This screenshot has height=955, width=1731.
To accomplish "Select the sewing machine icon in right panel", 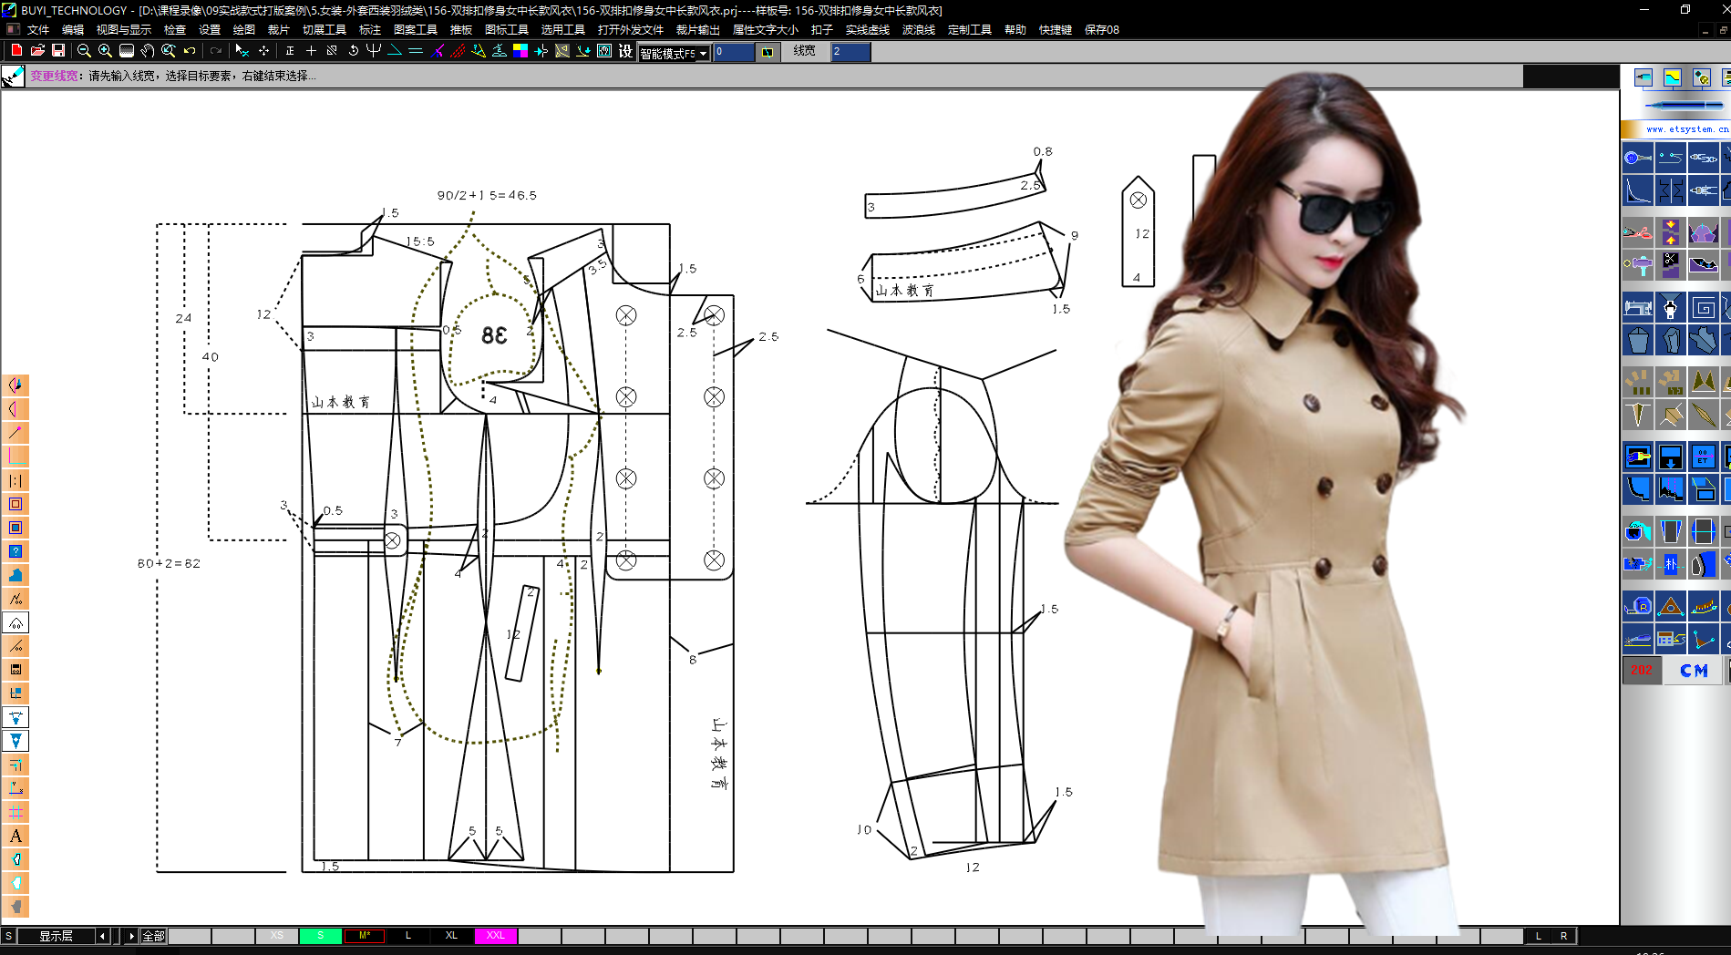I will coord(1638,308).
